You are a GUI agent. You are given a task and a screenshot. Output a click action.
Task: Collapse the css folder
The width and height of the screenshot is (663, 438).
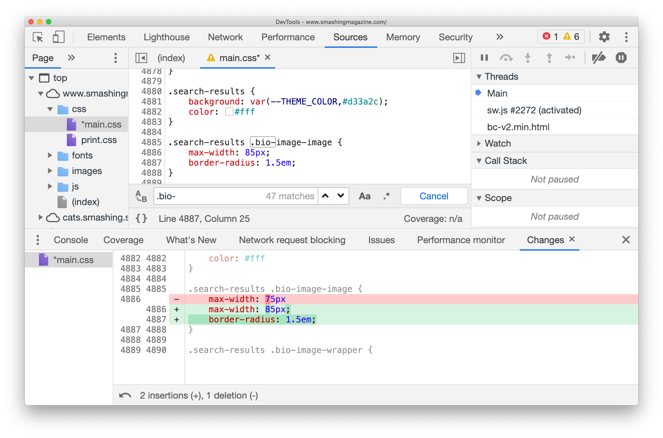point(50,109)
